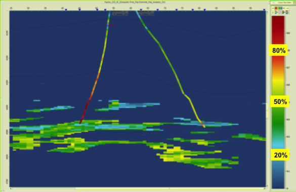Click the upper vertical scrollbar thumb right of plot
296x192 pixels.
pyautogui.click(x=267, y=106)
